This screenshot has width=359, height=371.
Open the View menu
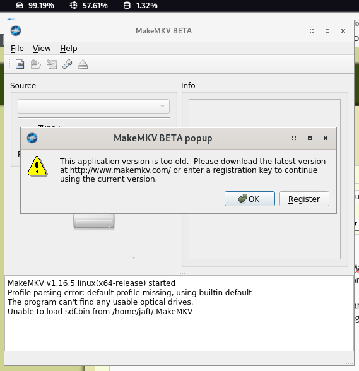[x=42, y=49]
